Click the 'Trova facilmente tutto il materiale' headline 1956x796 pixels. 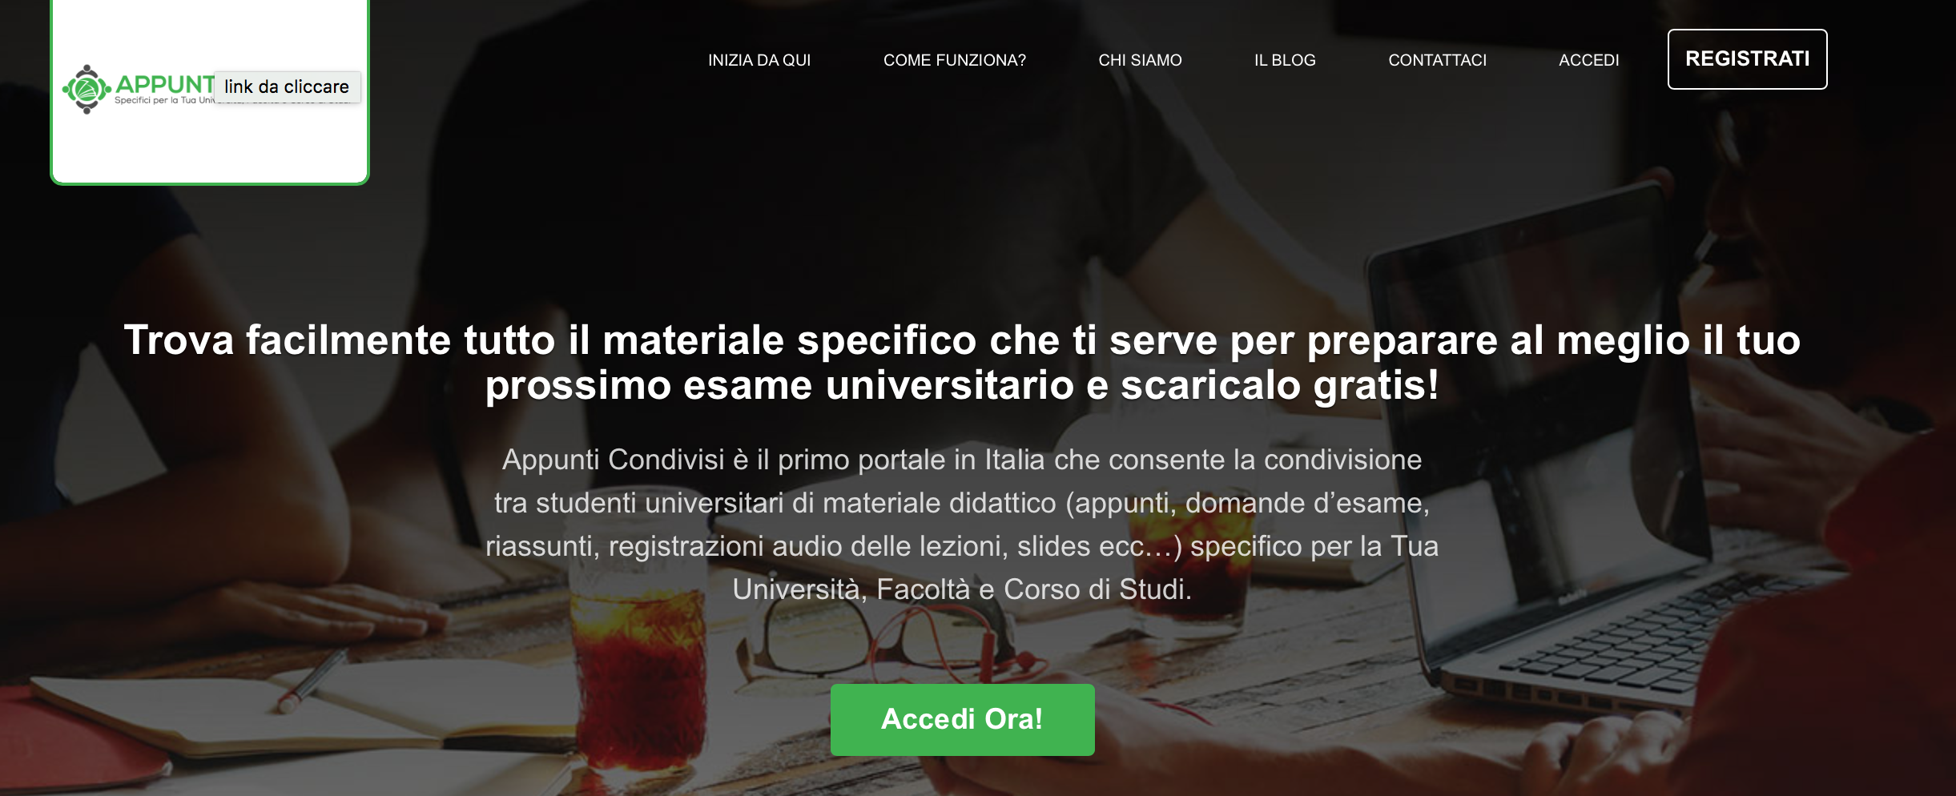click(962, 340)
